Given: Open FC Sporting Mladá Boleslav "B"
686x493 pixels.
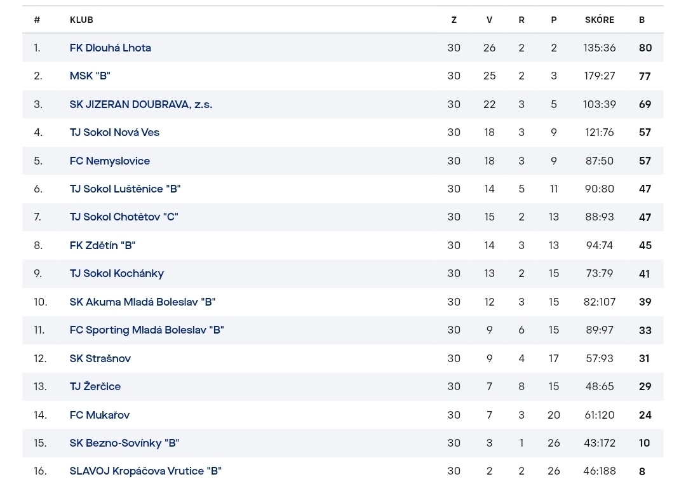Looking at the screenshot, I should point(147,330).
